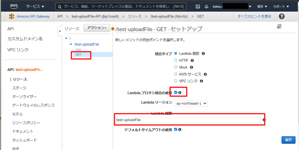Open the サポート dropdown
The height and width of the screenshot is (150, 299).
pos(281,7)
